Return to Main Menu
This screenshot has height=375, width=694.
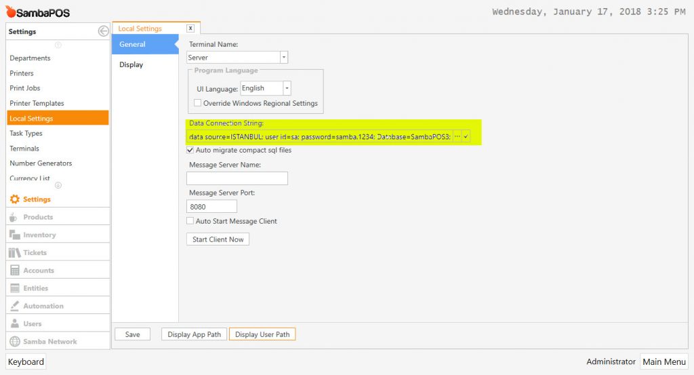[x=664, y=361]
